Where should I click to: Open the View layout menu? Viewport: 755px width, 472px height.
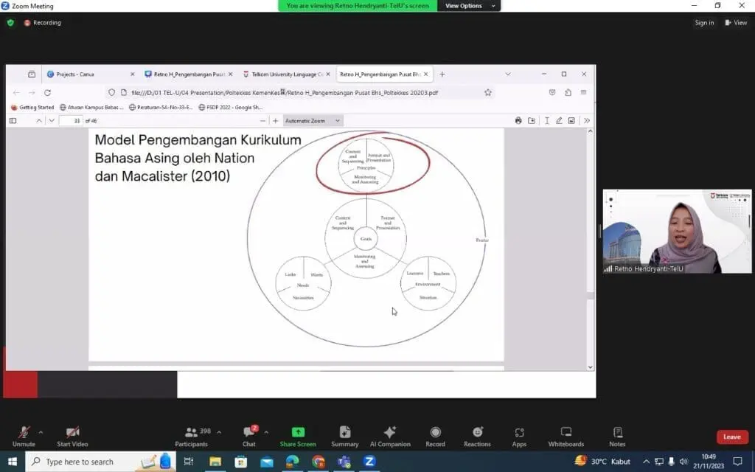[736, 23]
